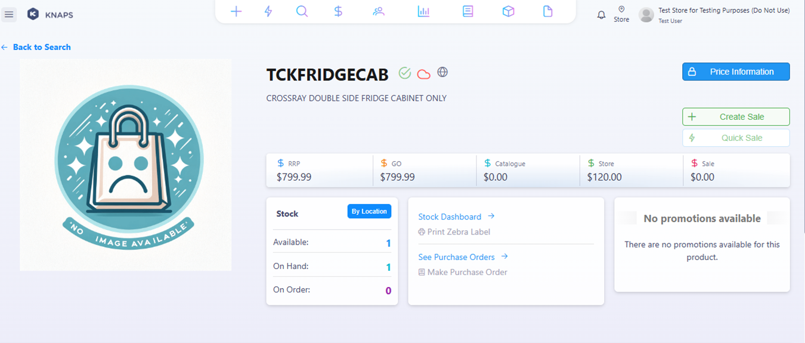Click the dollar sign toolbar icon
Image resolution: width=805 pixels, height=343 pixels.
point(338,11)
